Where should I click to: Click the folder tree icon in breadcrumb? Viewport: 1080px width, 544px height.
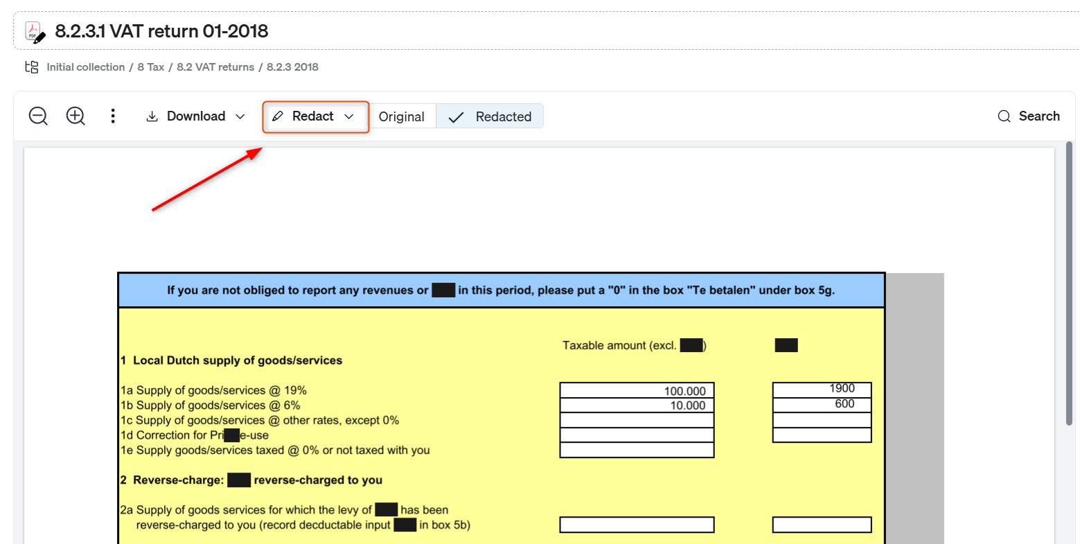[32, 67]
